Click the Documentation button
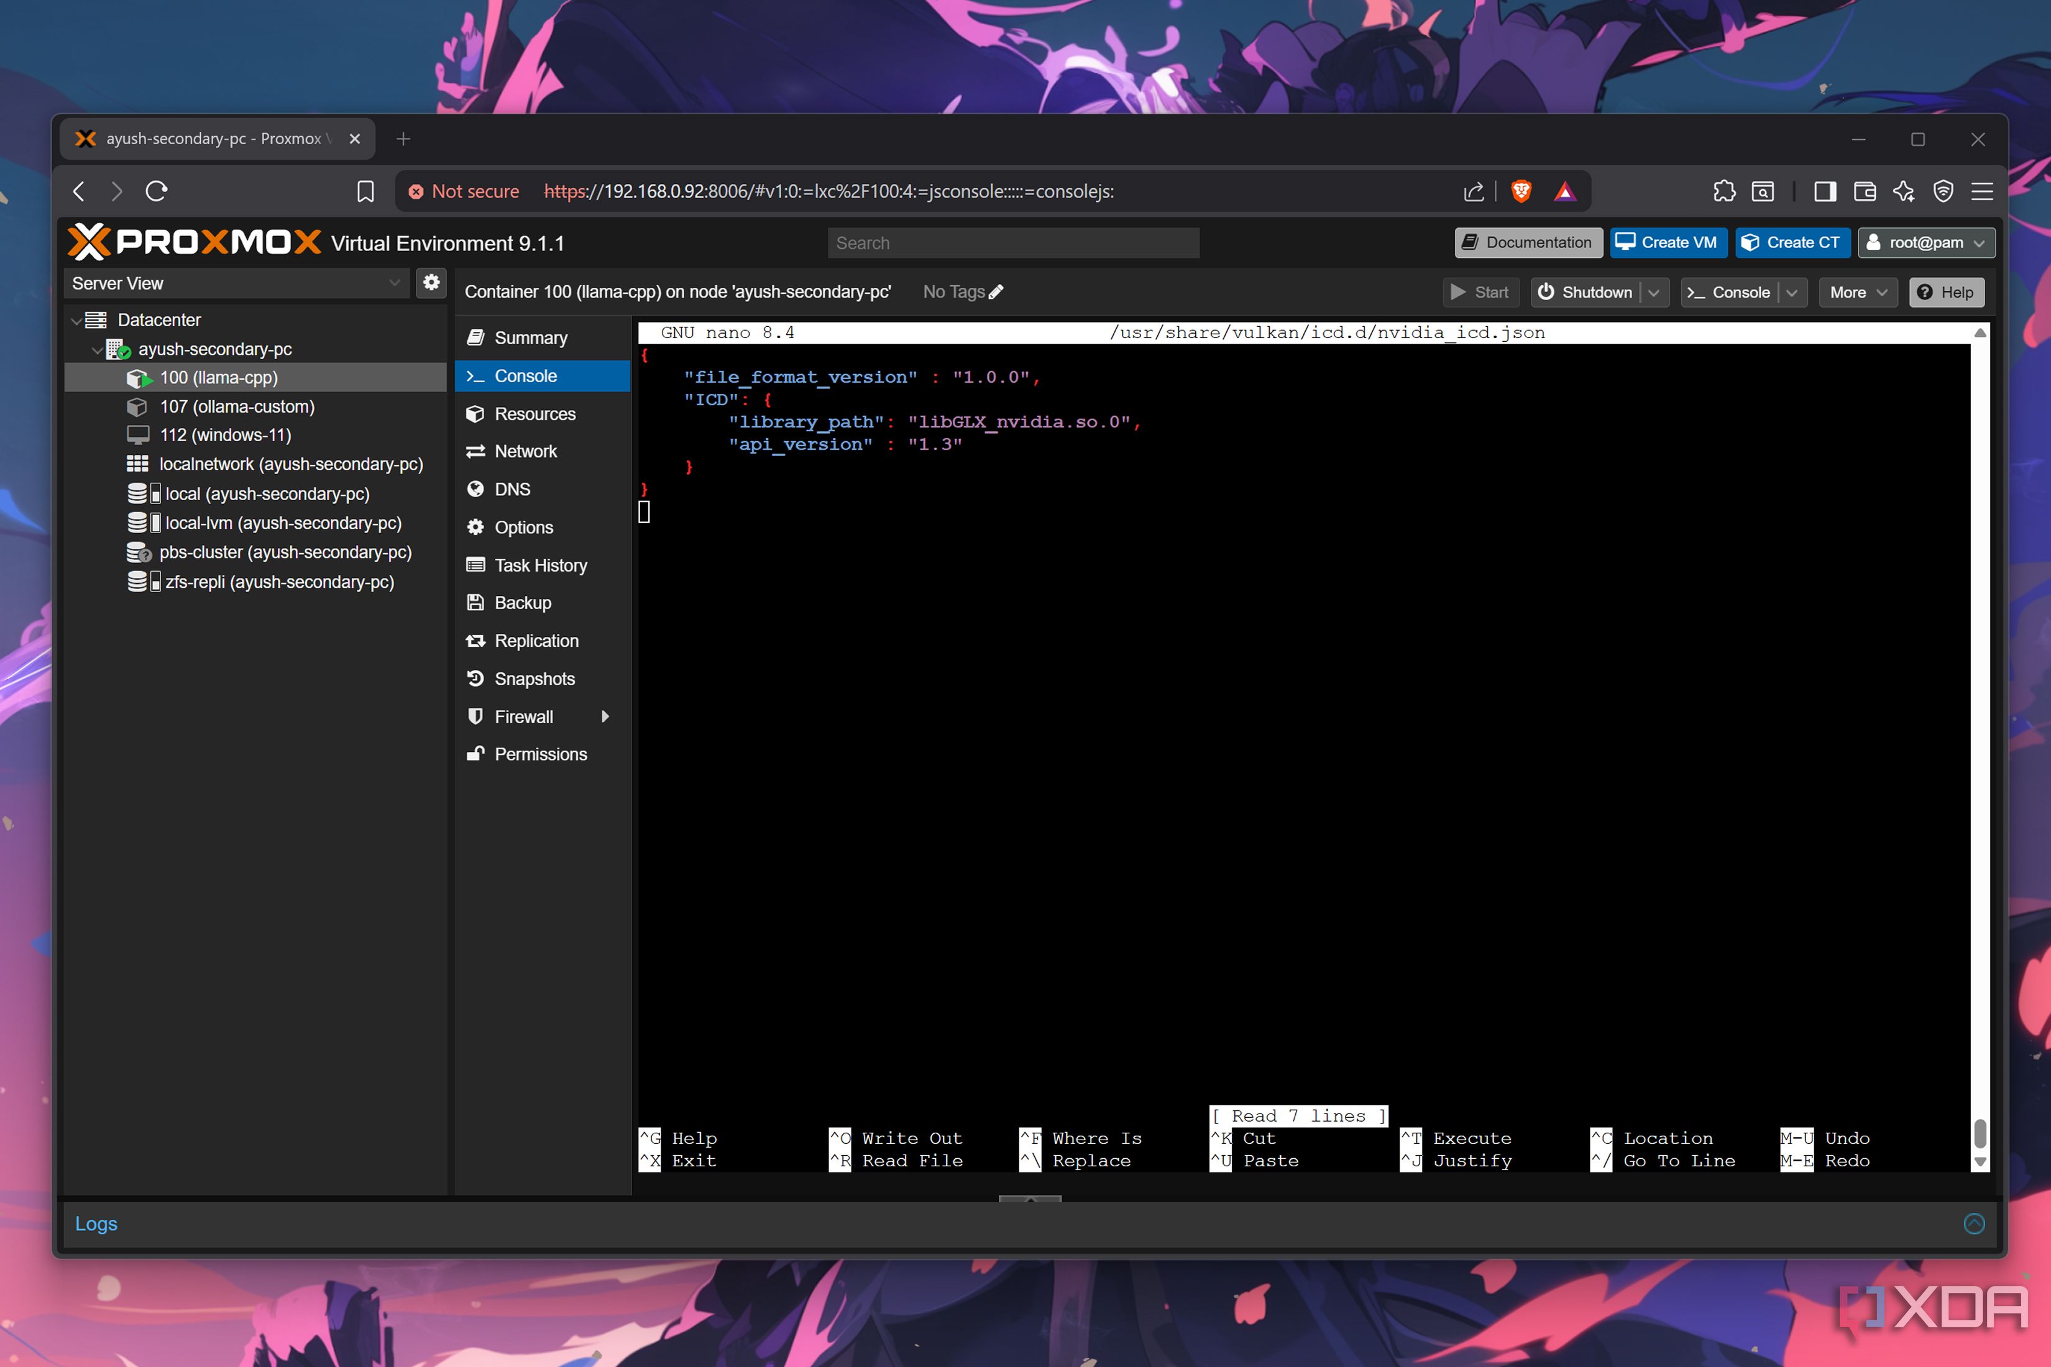This screenshot has height=1367, width=2051. [1528, 242]
